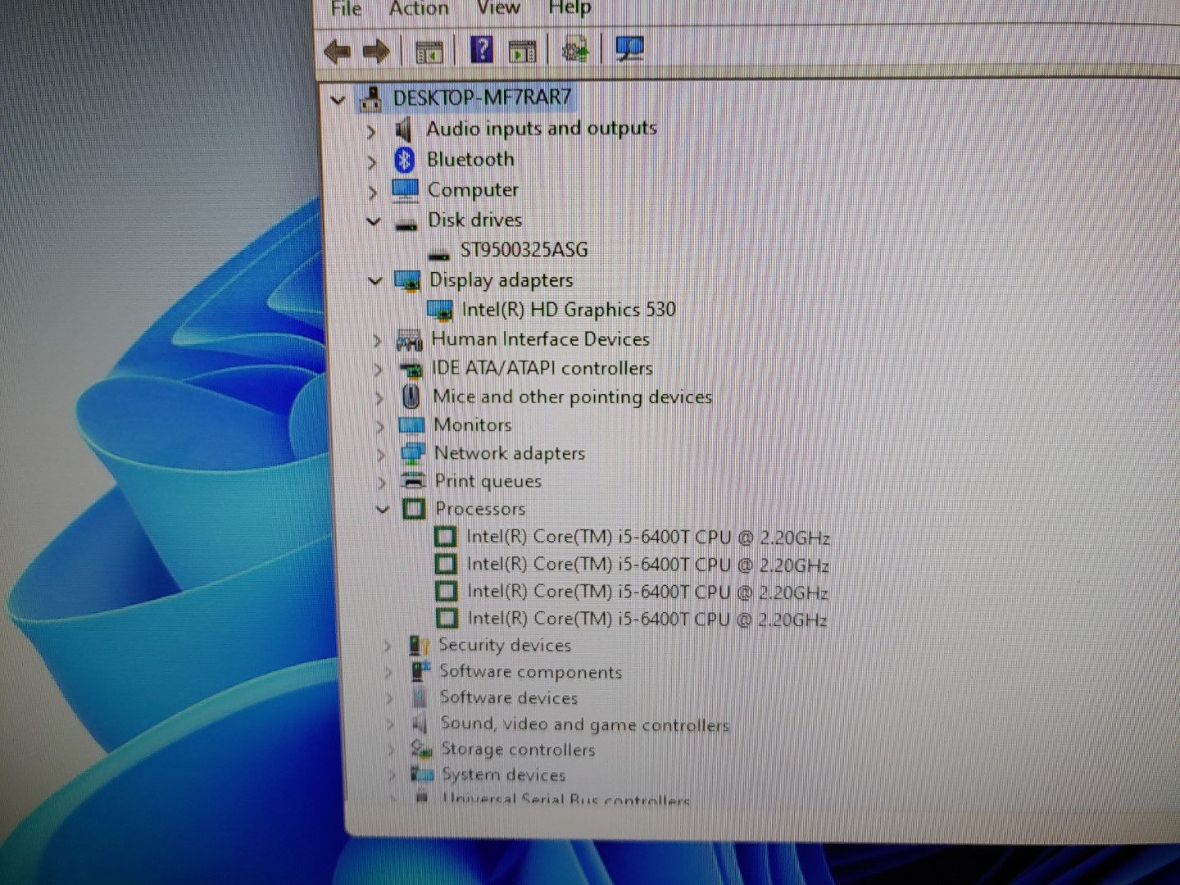
Task: Click Show/Hide Console Tree toolbar icon
Action: (429, 52)
